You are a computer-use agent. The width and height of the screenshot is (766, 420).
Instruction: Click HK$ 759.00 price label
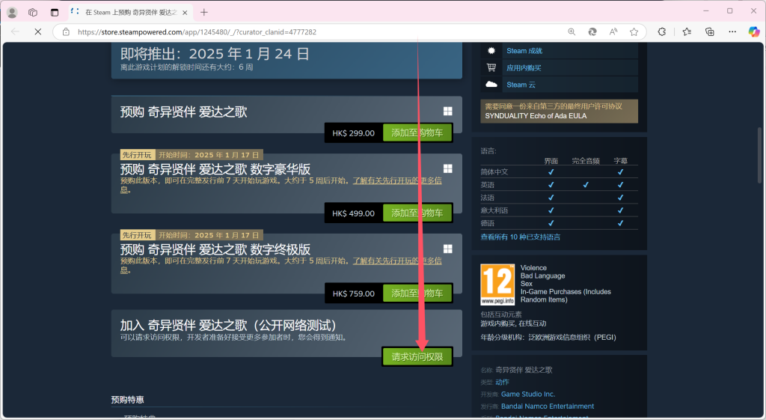coord(353,293)
